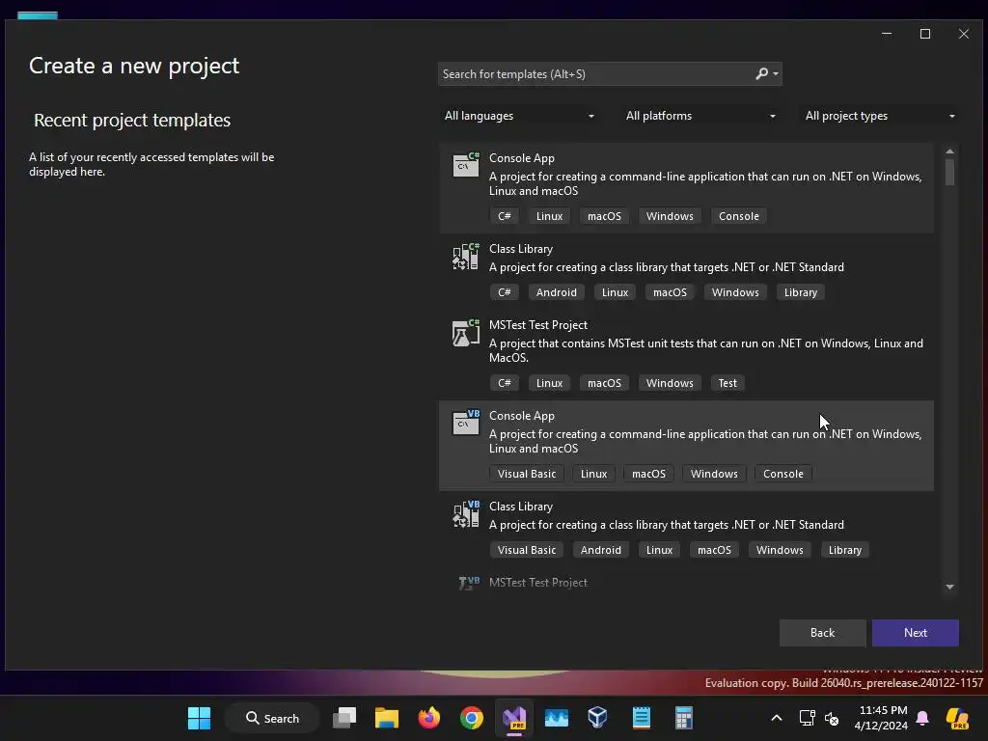Launch Firefox from the taskbar
This screenshot has height=741, width=988.
tap(429, 718)
